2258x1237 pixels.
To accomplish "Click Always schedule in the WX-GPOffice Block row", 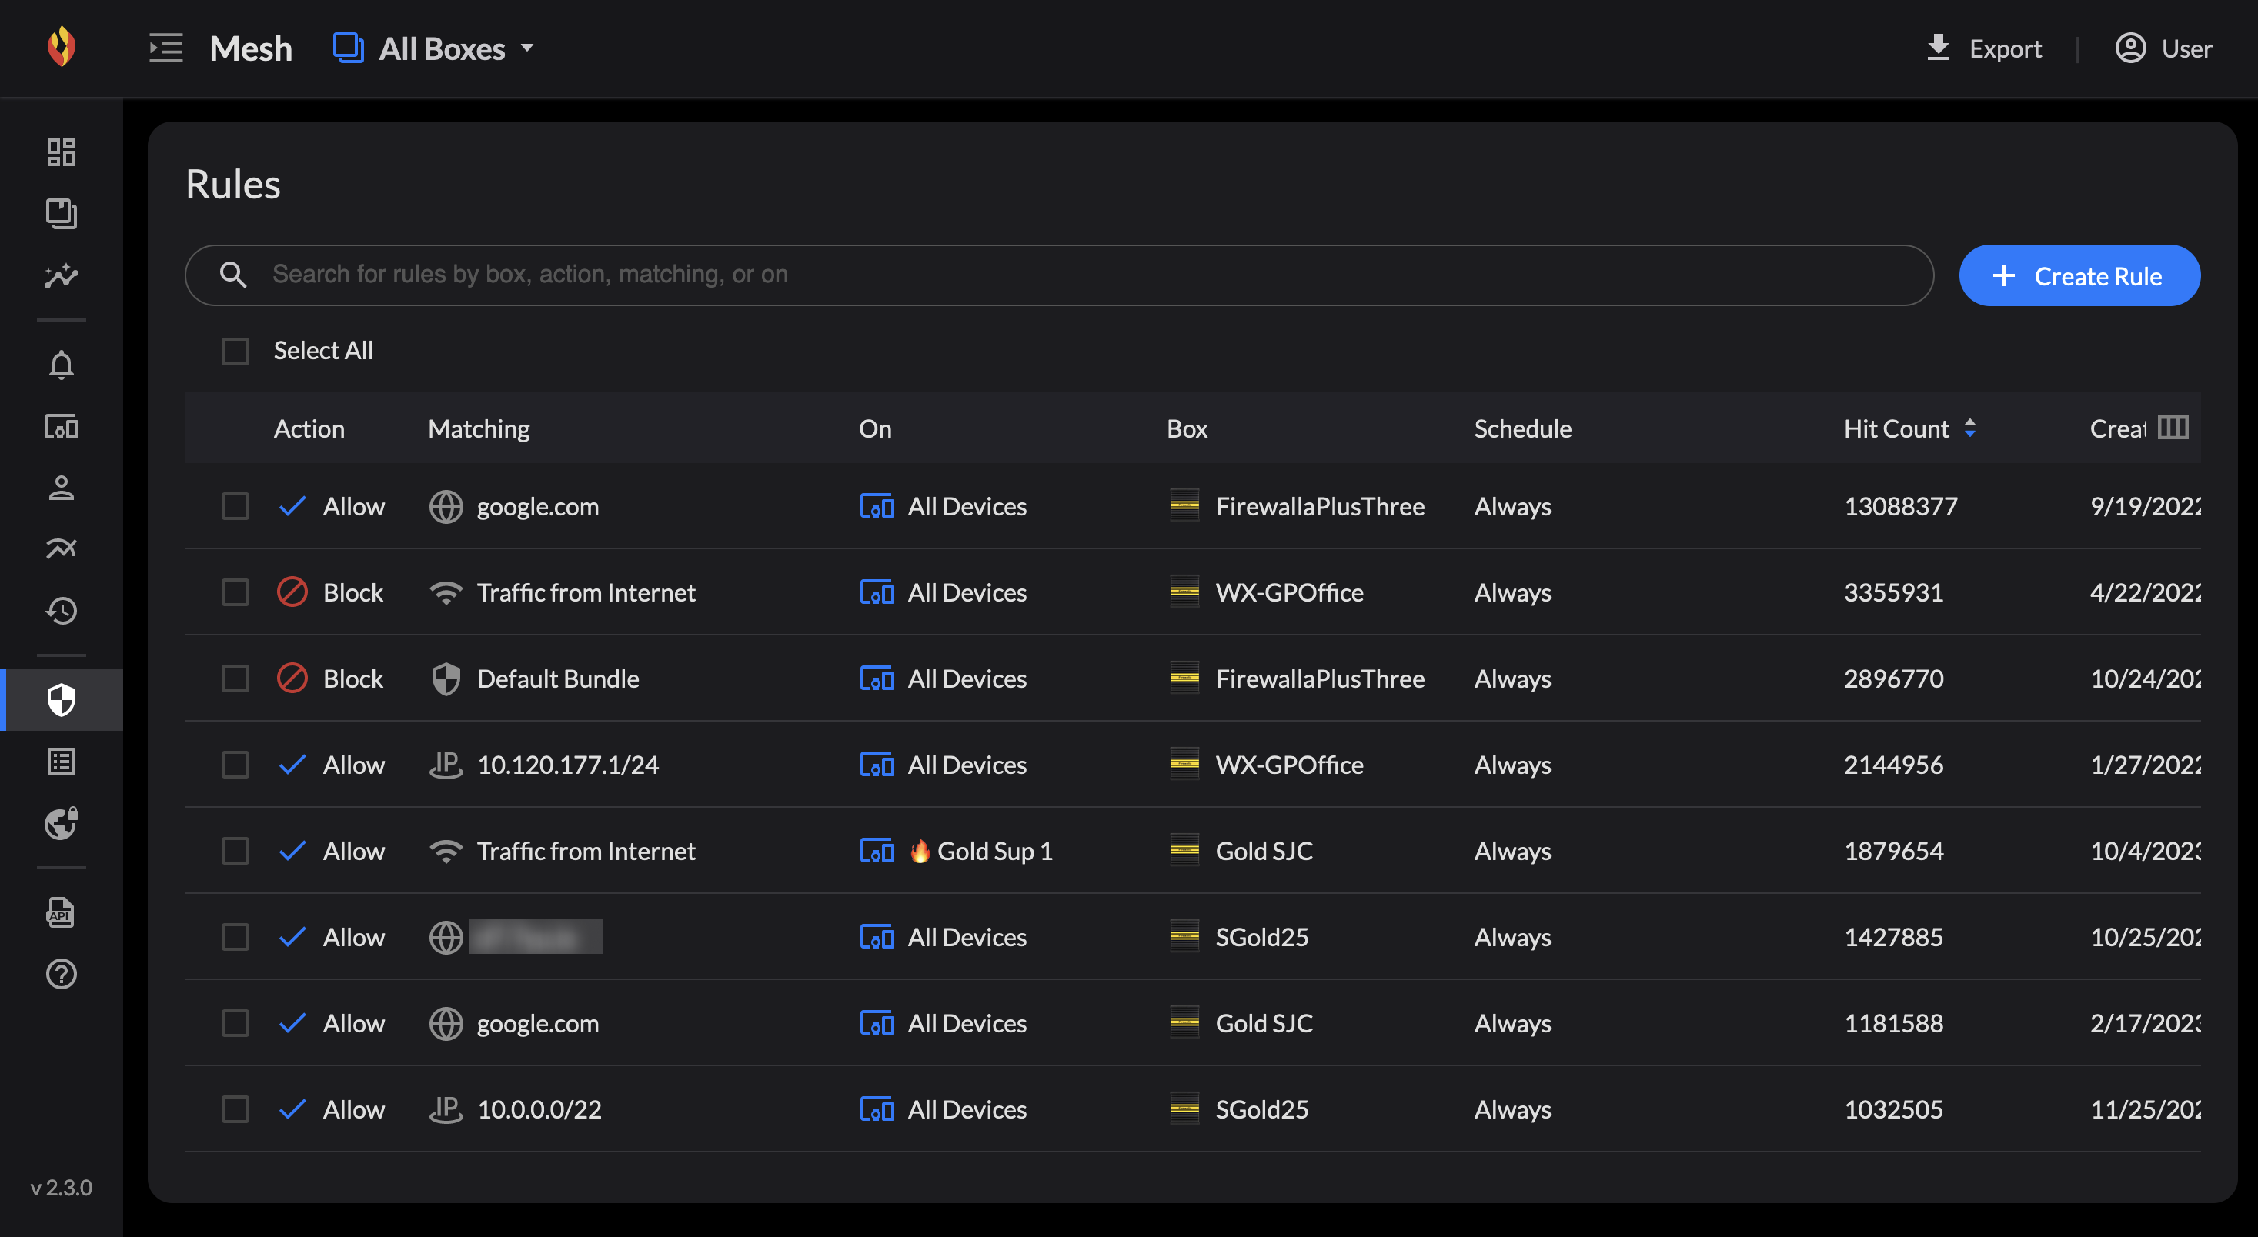I will pos(1512,593).
